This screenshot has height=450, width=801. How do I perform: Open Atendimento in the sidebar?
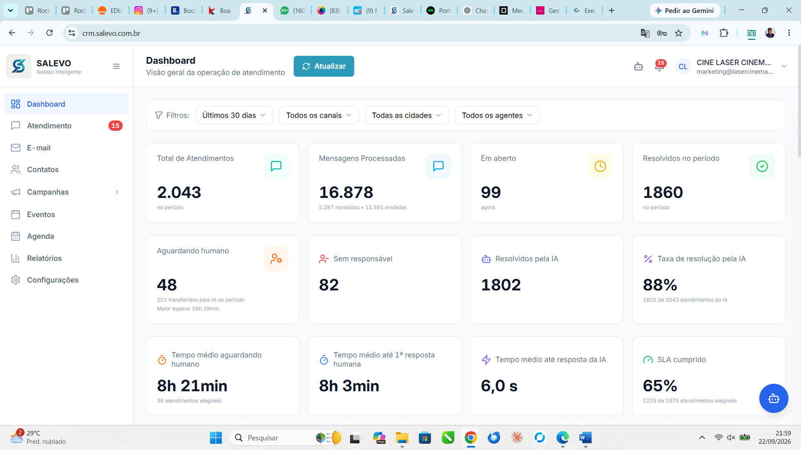(66, 125)
